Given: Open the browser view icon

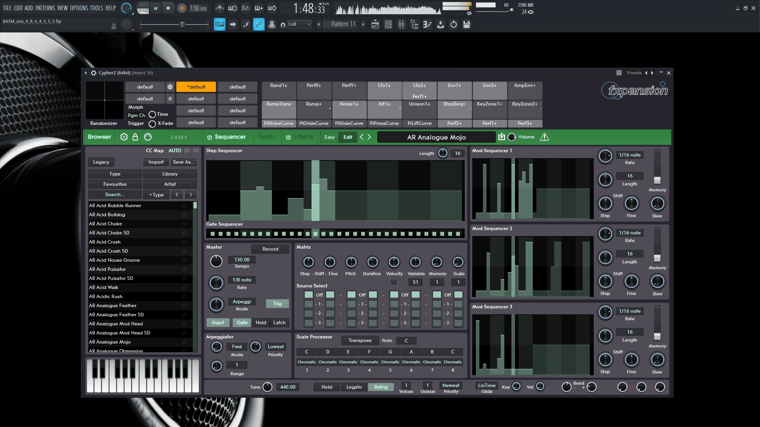Looking at the screenshot, I should coord(414,25).
